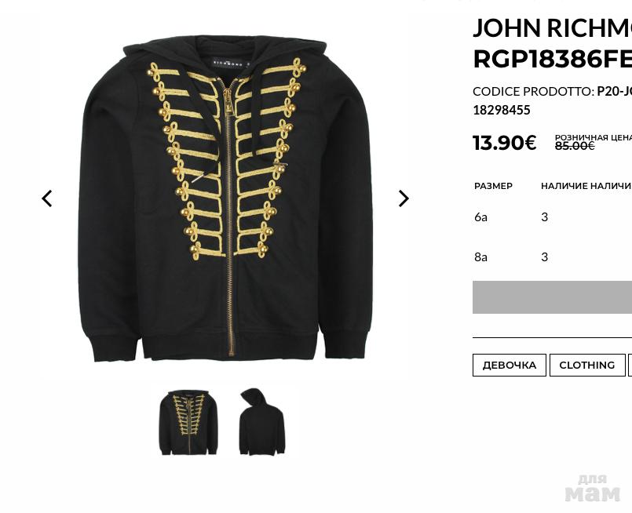Click the gray add-to-cart bar
The width and height of the screenshot is (632, 513).
pos(552,297)
